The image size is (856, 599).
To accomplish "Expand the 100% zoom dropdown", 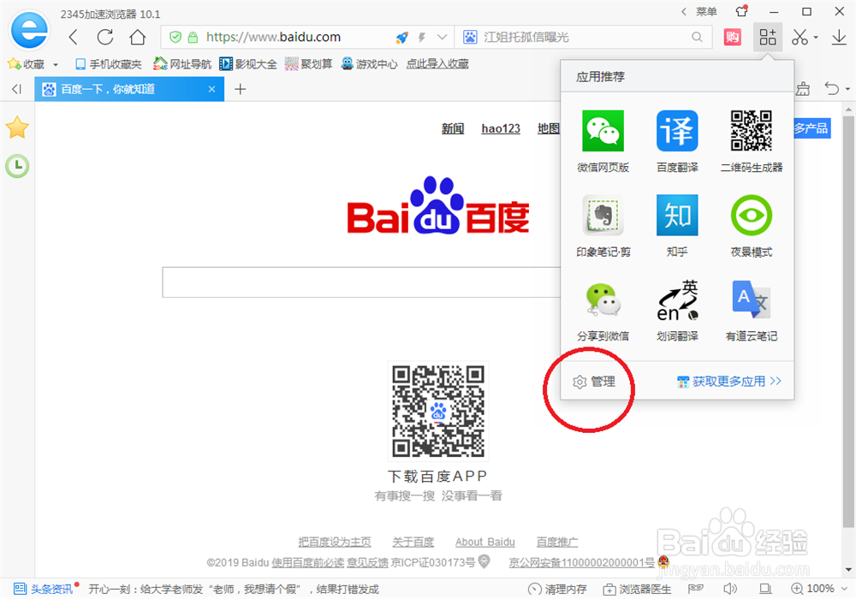I will (844, 589).
